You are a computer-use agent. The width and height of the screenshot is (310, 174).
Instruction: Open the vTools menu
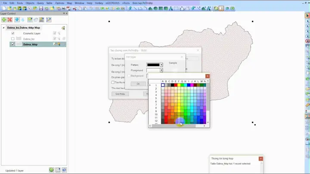[x=126, y=3]
